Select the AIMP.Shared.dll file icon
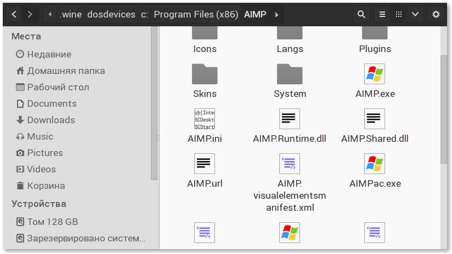This screenshot has height=254, width=452. click(375, 119)
